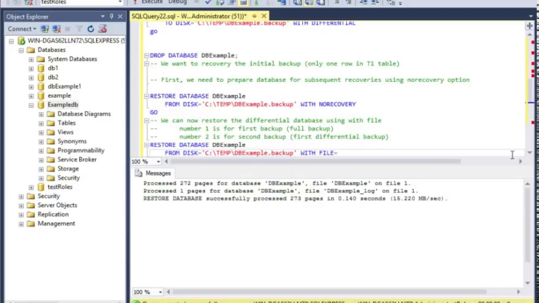The width and height of the screenshot is (539, 303).
Task: Click the Tables folder icon under Exampledb
Action: [51, 123]
